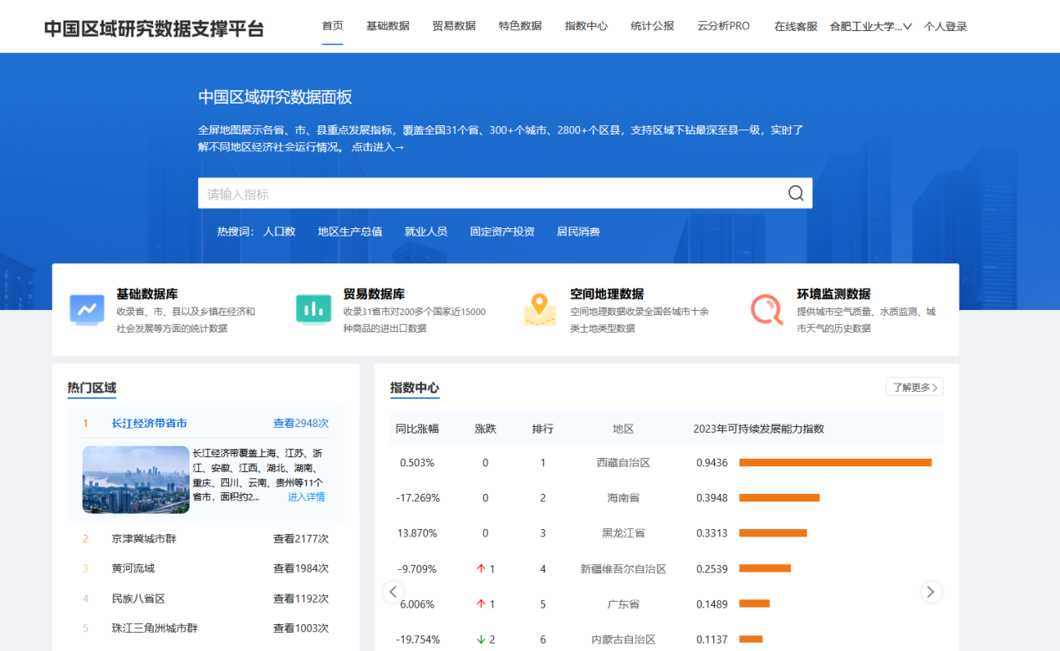Click the 个人登录 link
This screenshot has width=1060, height=651.
click(x=945, y=26)
